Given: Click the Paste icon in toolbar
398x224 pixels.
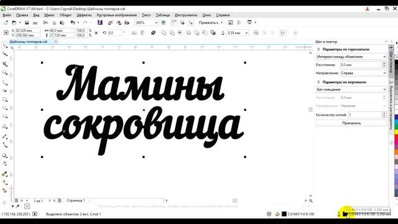Looking at the screenshot, I should tap(62, 22).
